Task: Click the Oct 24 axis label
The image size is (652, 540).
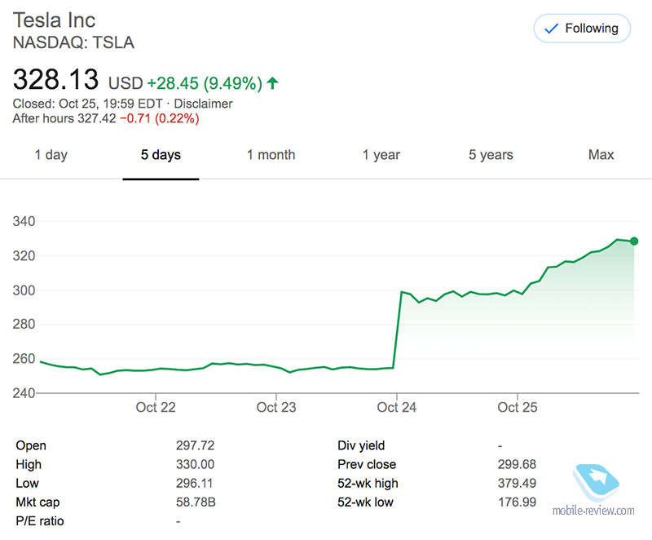Action: pyautogui.click(x=396, y=407)
